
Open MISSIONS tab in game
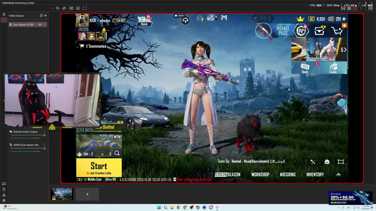tap(288, 174)
